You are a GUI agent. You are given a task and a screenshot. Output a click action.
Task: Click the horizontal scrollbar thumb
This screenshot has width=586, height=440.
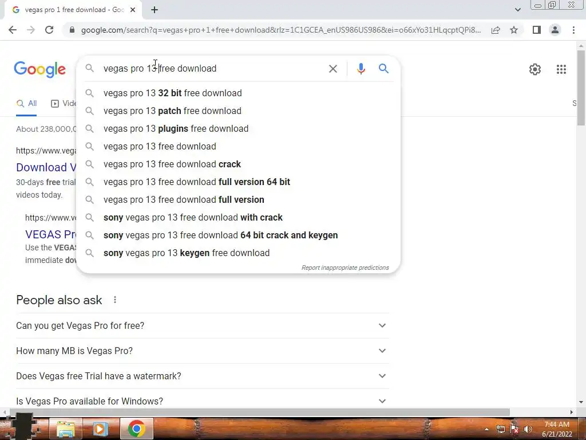pos(260,412)
